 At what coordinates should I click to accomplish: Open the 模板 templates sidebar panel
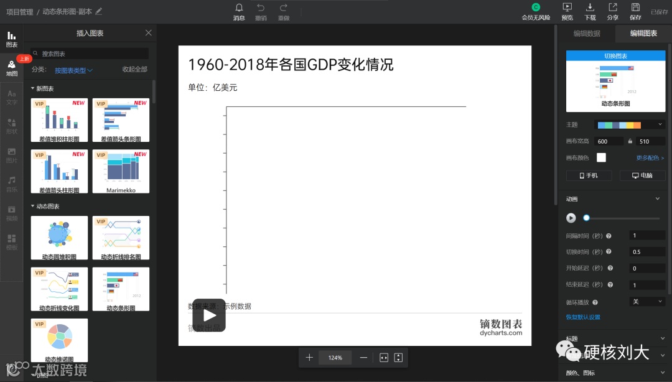[12, 242]
